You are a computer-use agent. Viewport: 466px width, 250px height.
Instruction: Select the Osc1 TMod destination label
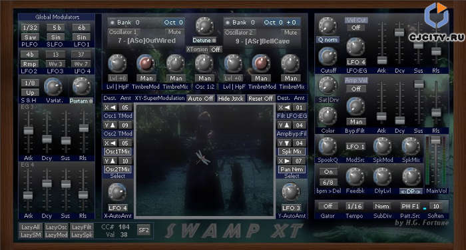[118, 116]
